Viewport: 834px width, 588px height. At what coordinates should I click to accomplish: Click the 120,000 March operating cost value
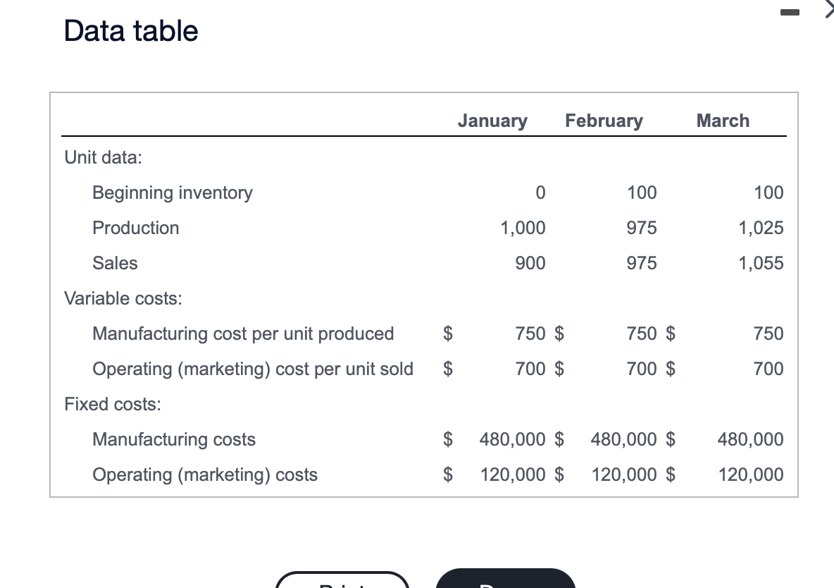click(750, 474)
